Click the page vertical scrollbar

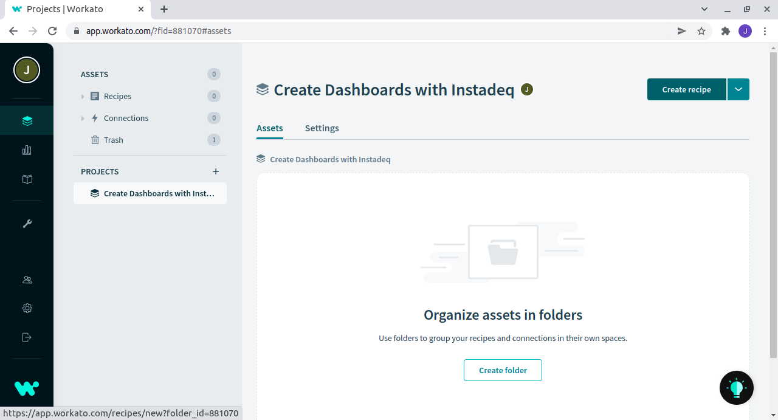[x=773, y=204]
